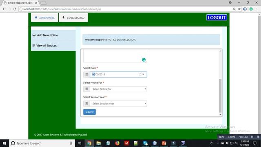Click the zoom magnifier icon in the address bar
The height and width of the screenshot is (147, 261).
(234, 9)
